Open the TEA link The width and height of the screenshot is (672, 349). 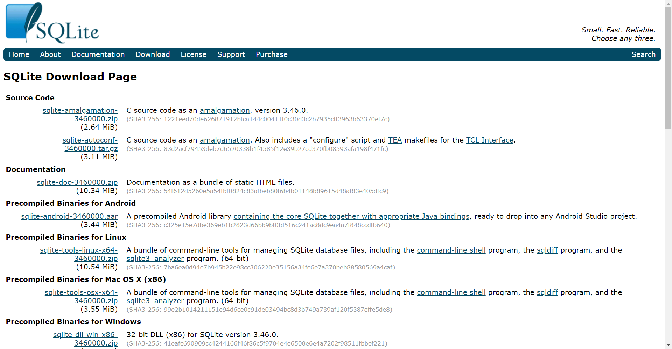(395, 140)
